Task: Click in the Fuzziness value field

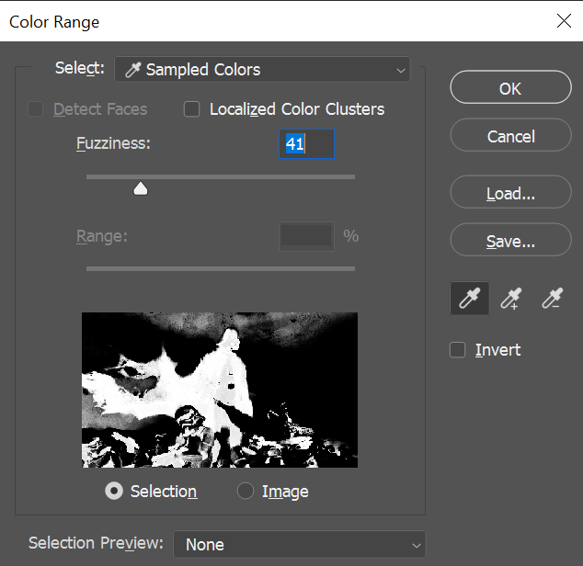Action: click(307, 144)
